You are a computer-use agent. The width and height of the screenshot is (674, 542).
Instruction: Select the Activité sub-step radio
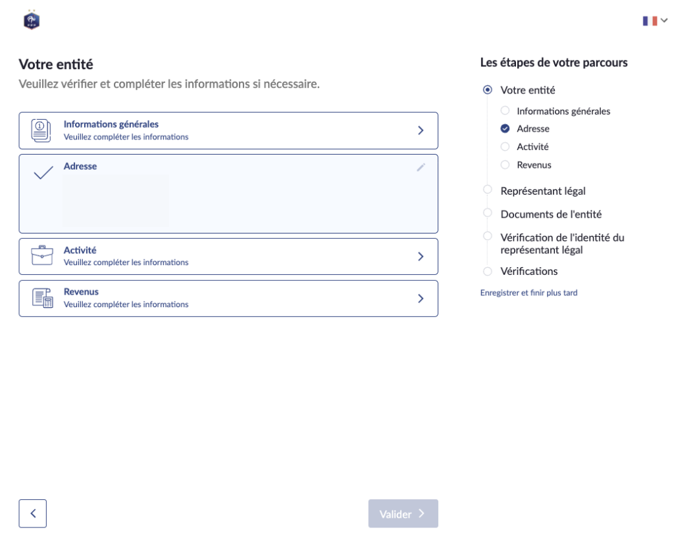[505, 147]
